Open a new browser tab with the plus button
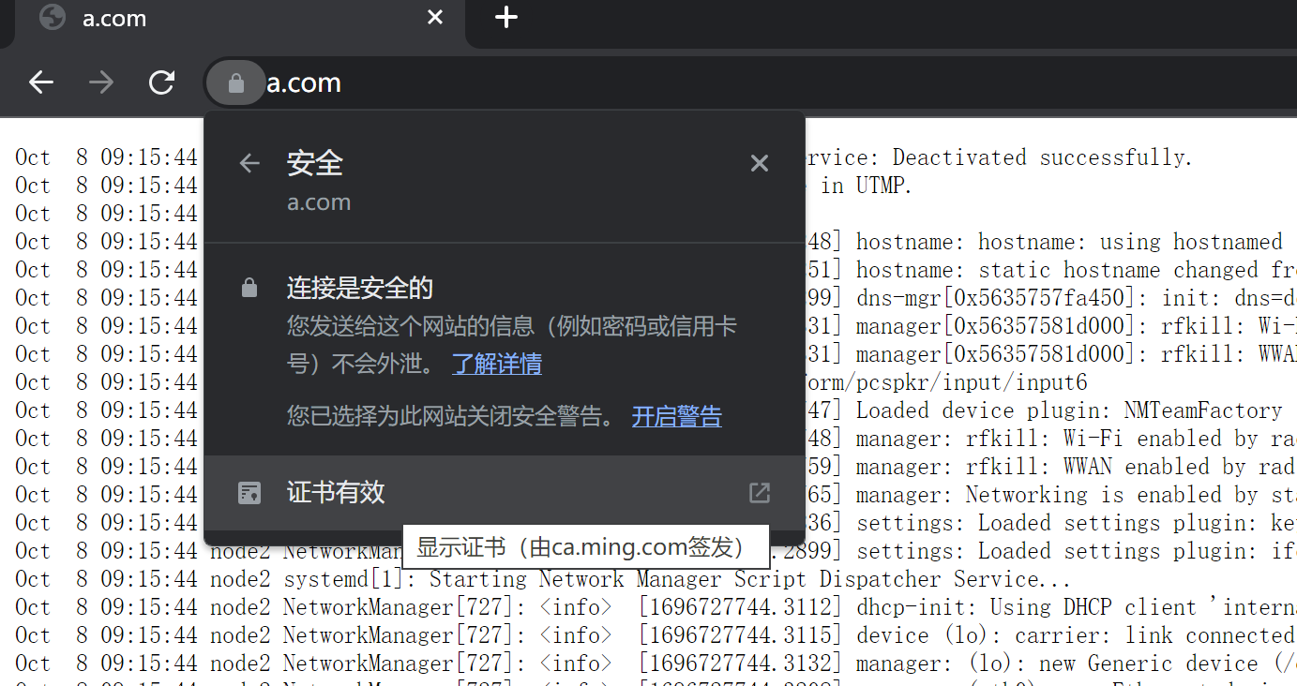The image size is (1297, 686). (505, 17)
